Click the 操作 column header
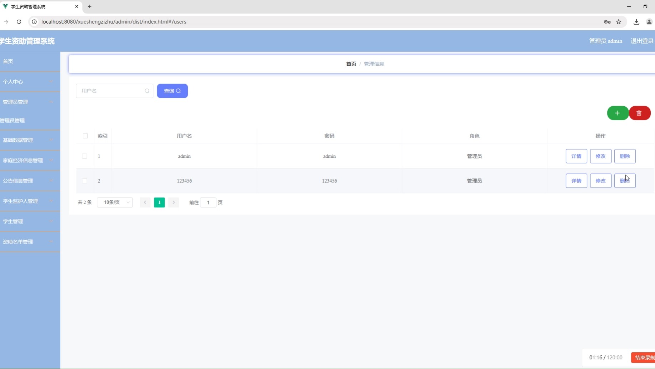 tap(600, 136)
